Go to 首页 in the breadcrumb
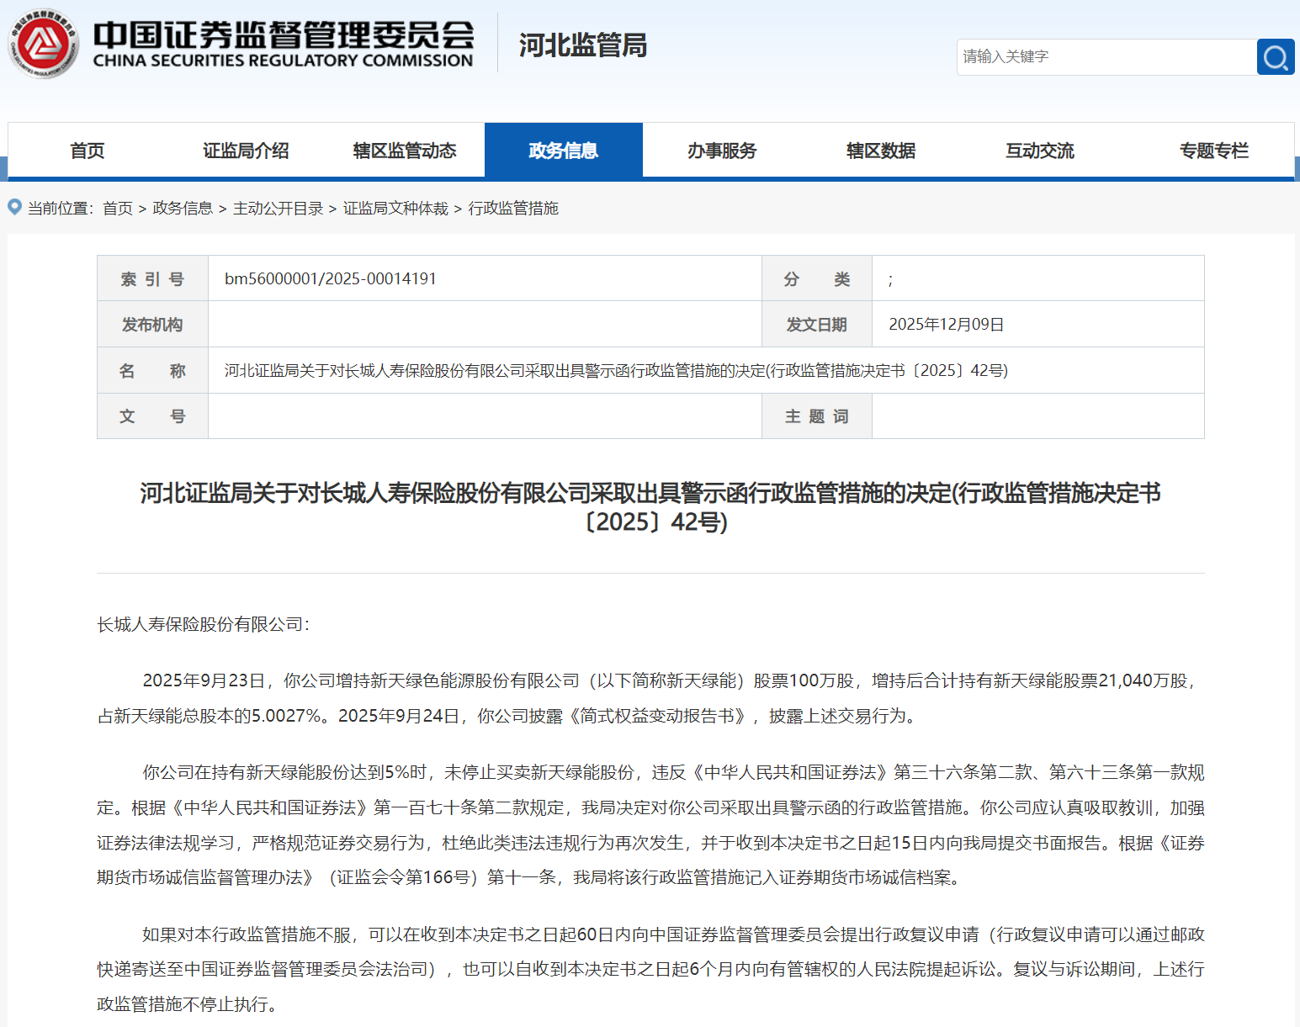 (118, 208)
